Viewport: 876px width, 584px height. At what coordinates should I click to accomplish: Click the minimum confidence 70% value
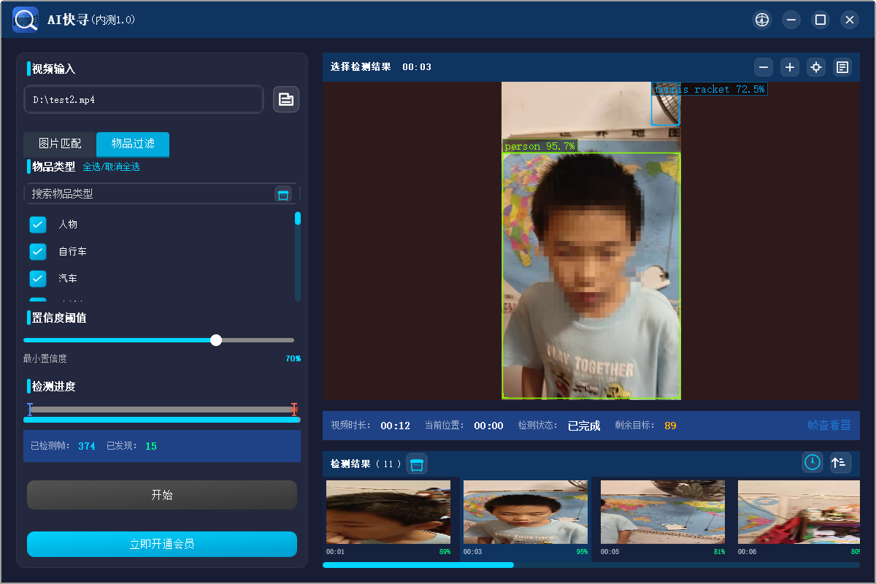pos(293,358)
